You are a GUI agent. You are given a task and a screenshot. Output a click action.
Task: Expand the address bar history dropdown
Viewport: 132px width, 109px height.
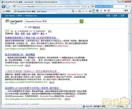click(x=82, y=6)
